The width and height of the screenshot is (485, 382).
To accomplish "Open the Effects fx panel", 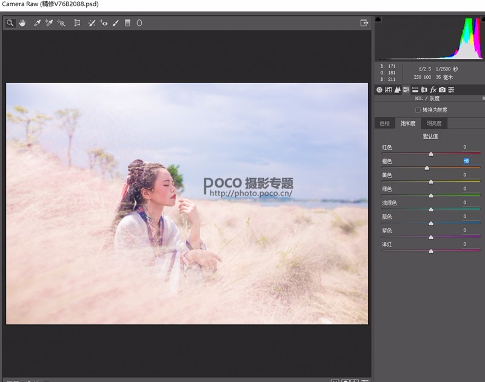I will point(432,89).
